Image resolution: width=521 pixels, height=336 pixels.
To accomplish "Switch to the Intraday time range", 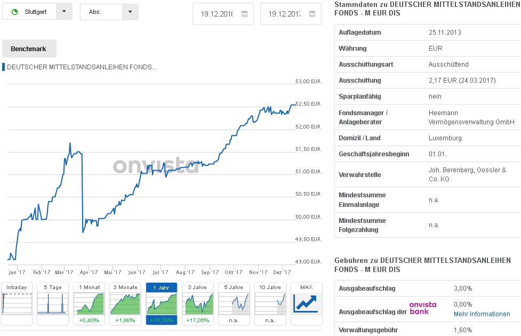I will point(17,287).
